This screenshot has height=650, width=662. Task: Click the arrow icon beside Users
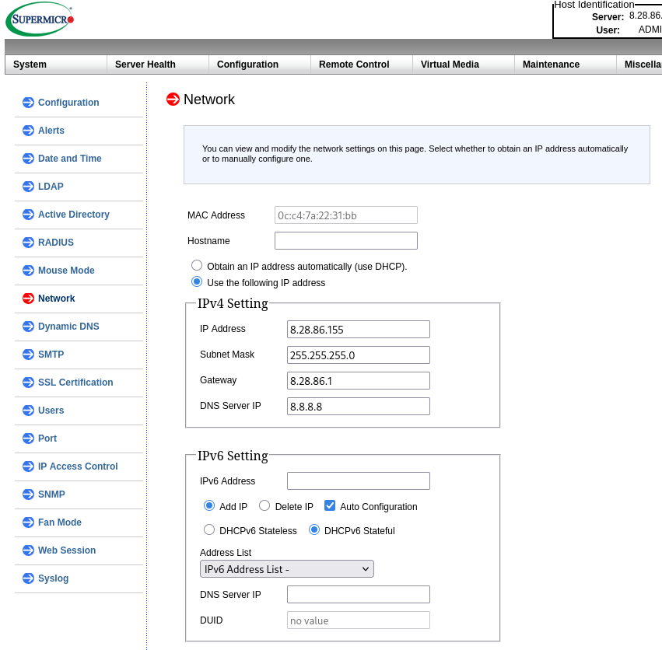point(28,411)
